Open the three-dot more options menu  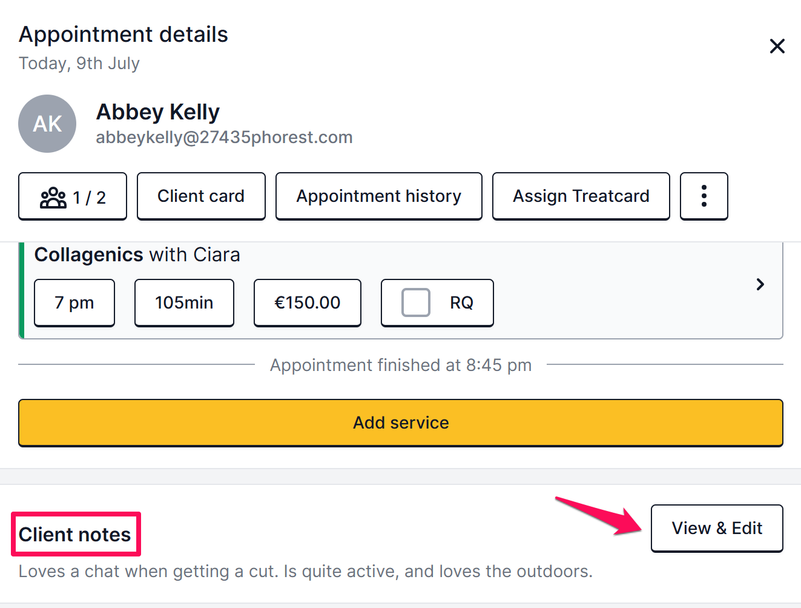pyautogui.click(x=704, y=196)
